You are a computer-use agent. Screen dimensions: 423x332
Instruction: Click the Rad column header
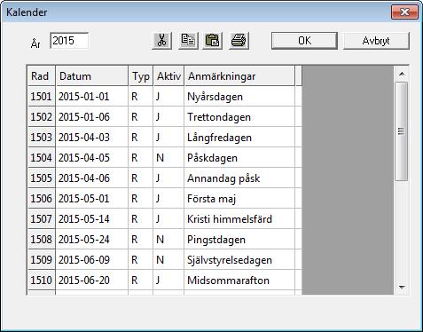click(42, 76)
